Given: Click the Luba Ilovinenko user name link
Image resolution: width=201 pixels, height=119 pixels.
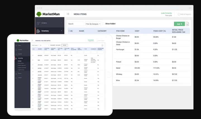Looking at the screenshot, I should (166, 13).
